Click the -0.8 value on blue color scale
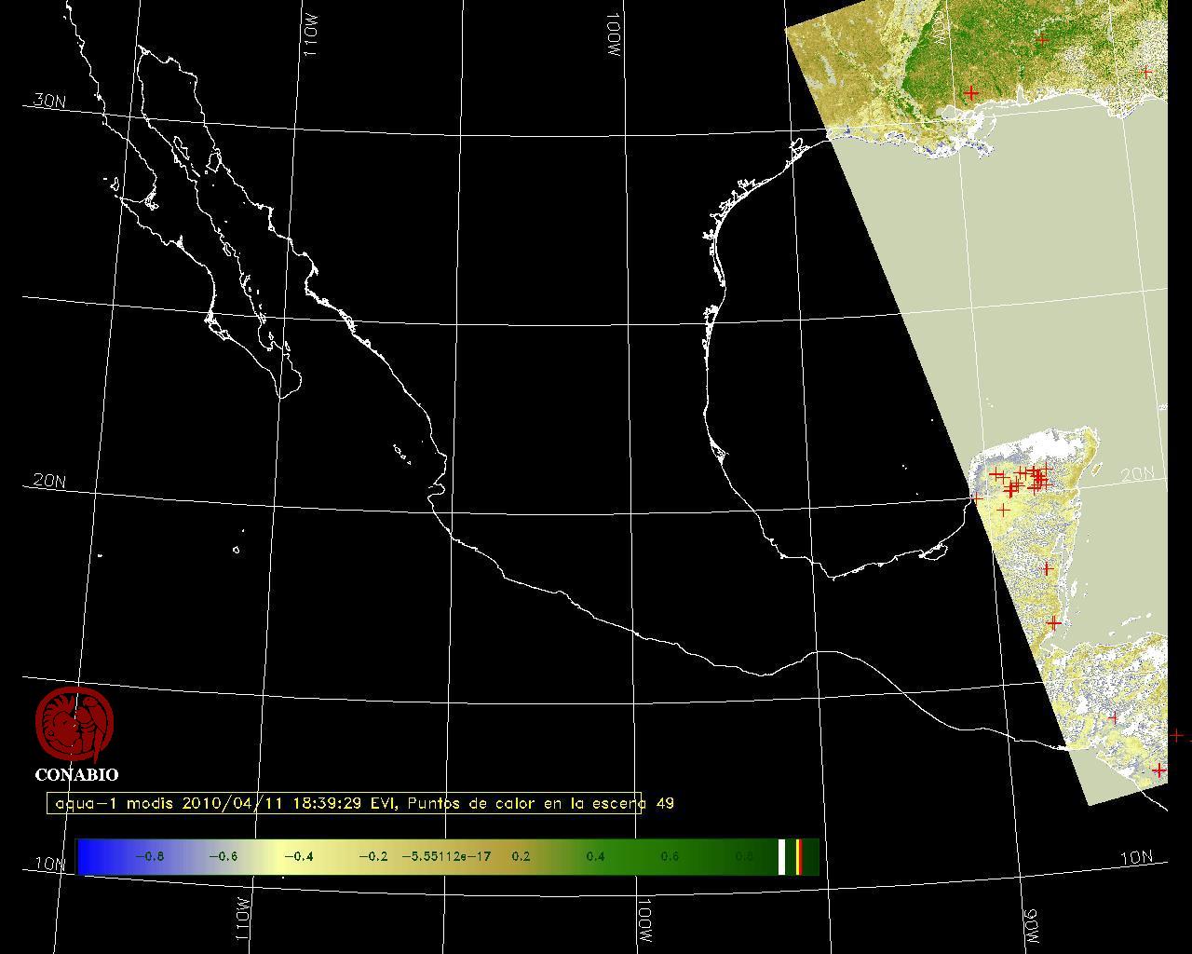This screenshot has height=954, width=1192. point(149,856)
